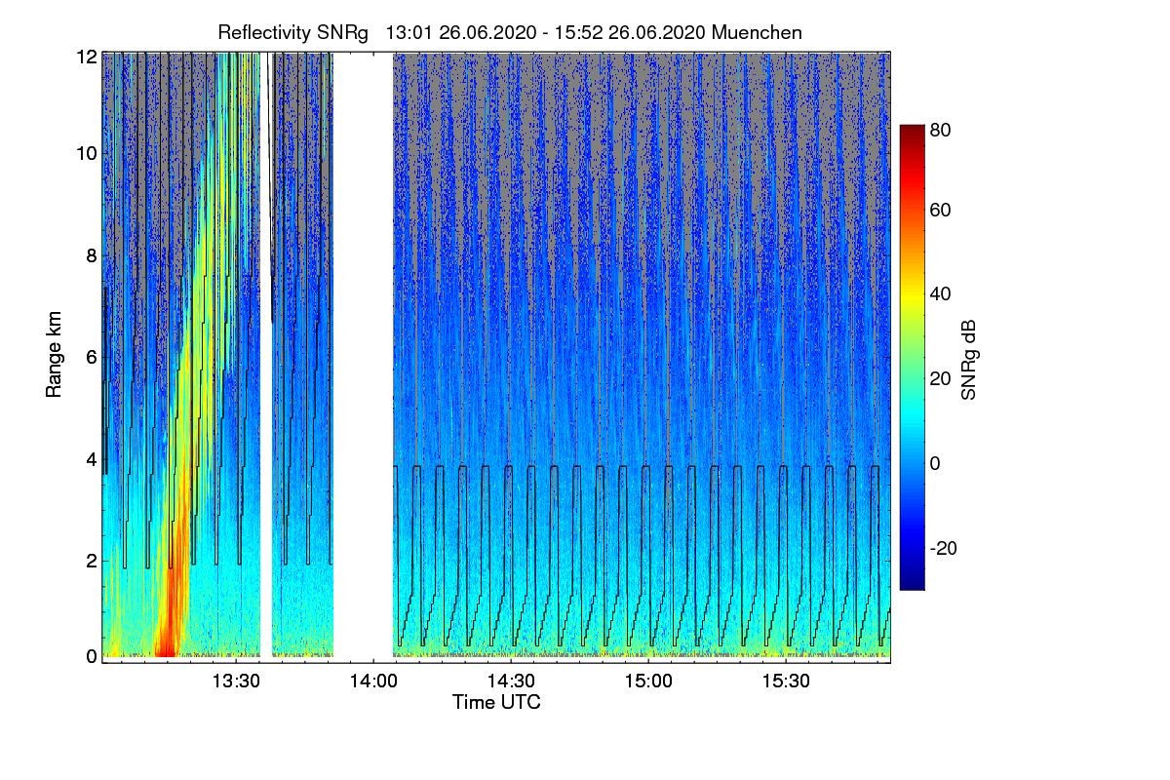Viewport: 1170px width, 780px height.
Task: Click the 12 km range tick label
Action: tap(86, 56)
